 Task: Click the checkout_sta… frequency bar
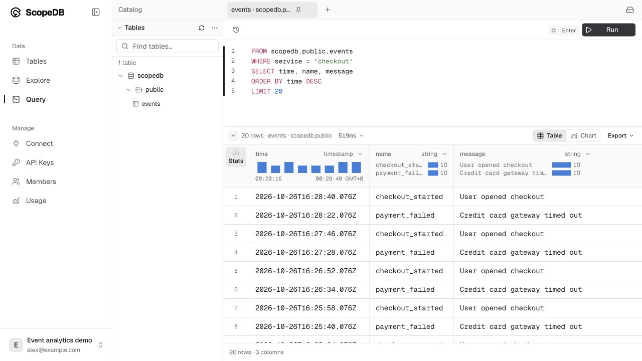pos(433,165)
